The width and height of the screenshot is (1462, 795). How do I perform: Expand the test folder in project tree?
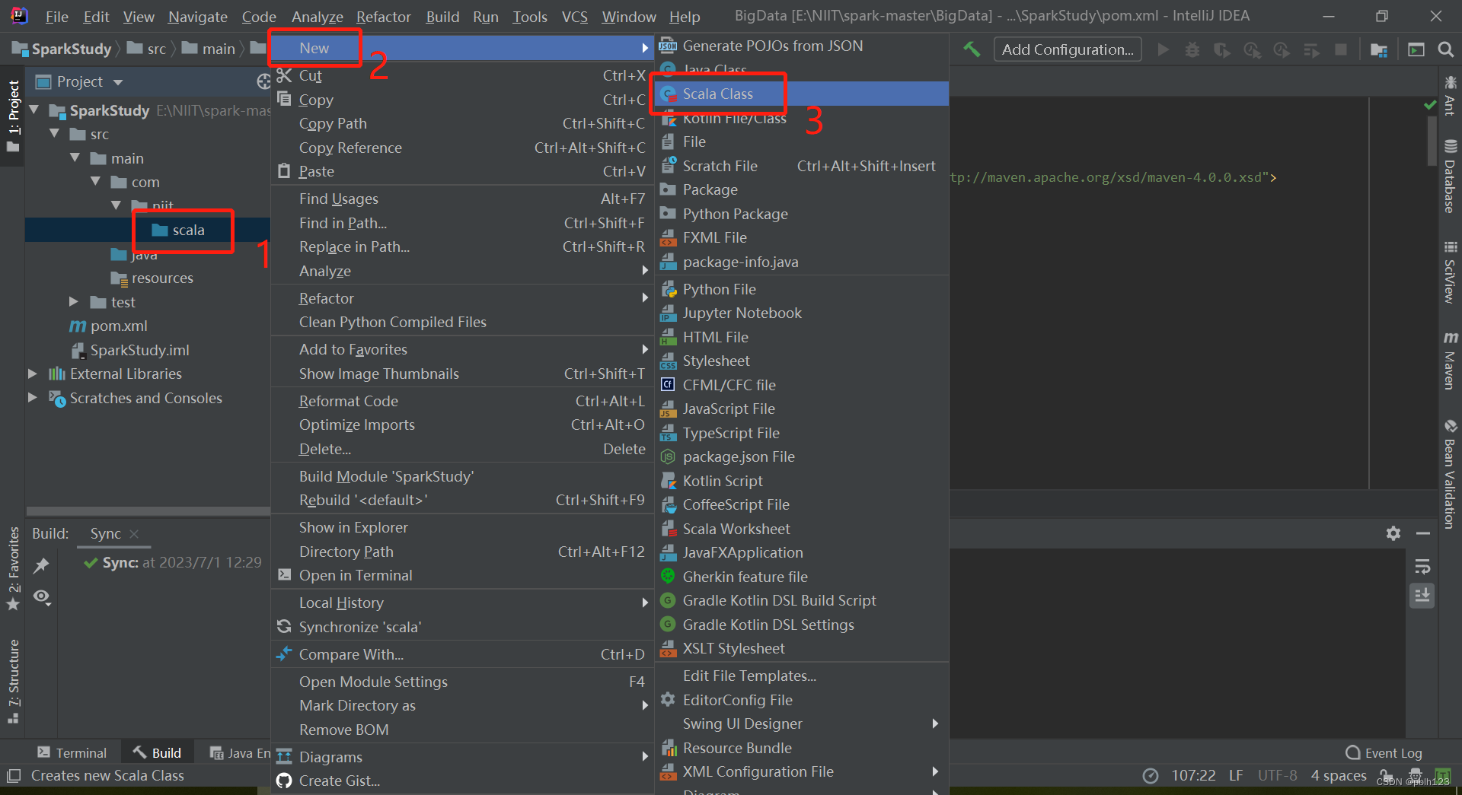click(74, 302)
